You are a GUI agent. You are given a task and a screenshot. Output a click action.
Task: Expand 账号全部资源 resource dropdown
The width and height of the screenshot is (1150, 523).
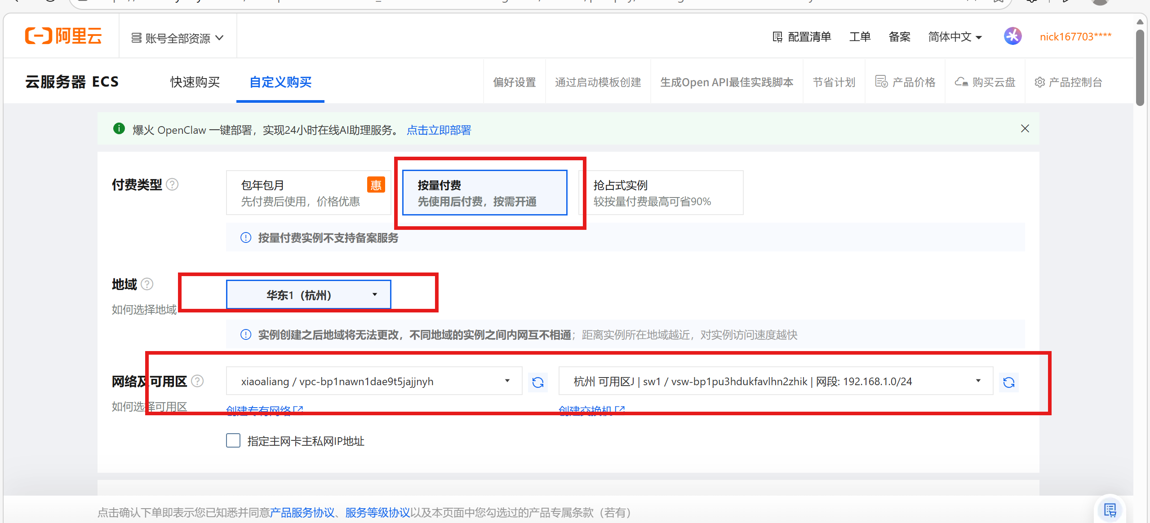[177, 38]
